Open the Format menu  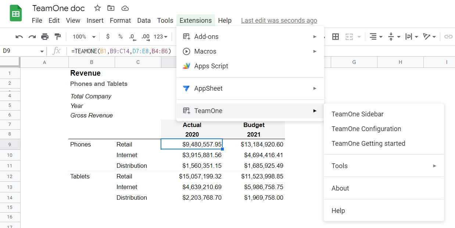[x=121, y=21]
